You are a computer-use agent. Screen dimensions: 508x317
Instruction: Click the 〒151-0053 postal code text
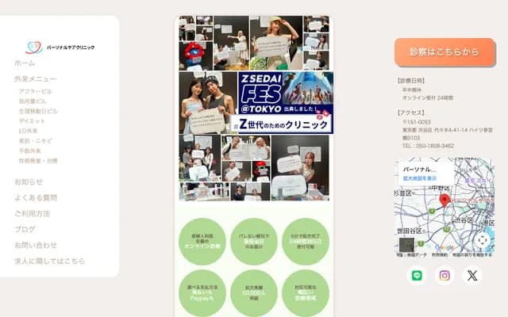416,122
